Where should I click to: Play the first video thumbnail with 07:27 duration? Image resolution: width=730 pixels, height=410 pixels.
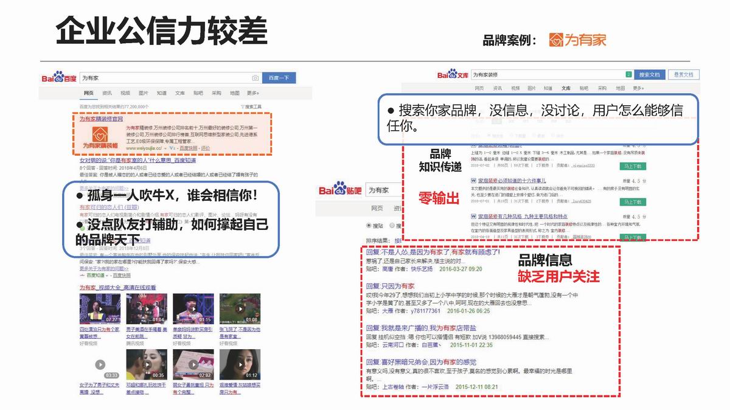(x=99, y=308)
